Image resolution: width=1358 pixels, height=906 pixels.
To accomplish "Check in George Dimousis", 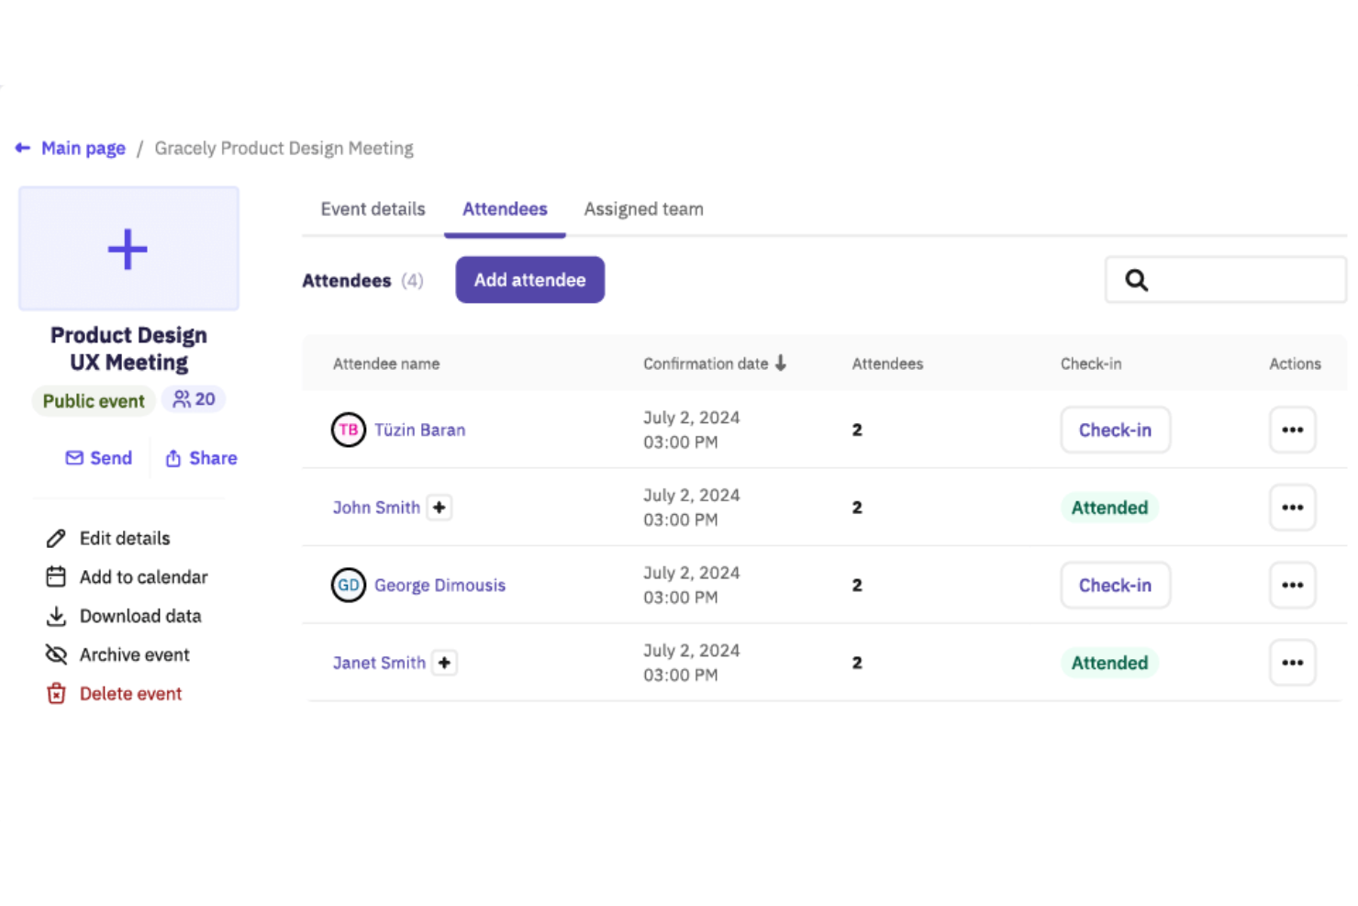I will [x=1115, y=585].
